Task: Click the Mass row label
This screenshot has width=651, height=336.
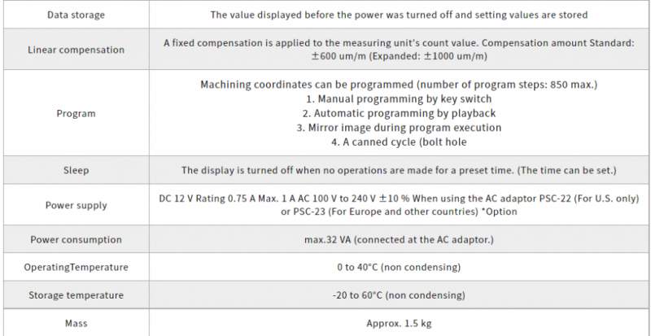Action: [x=76, y=323]
